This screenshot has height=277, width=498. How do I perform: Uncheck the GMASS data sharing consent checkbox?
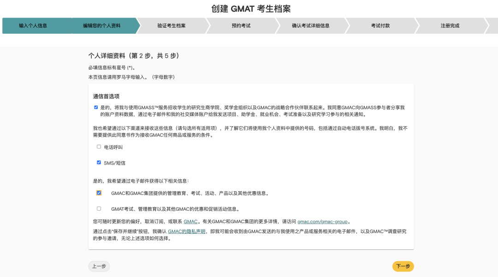96,107
